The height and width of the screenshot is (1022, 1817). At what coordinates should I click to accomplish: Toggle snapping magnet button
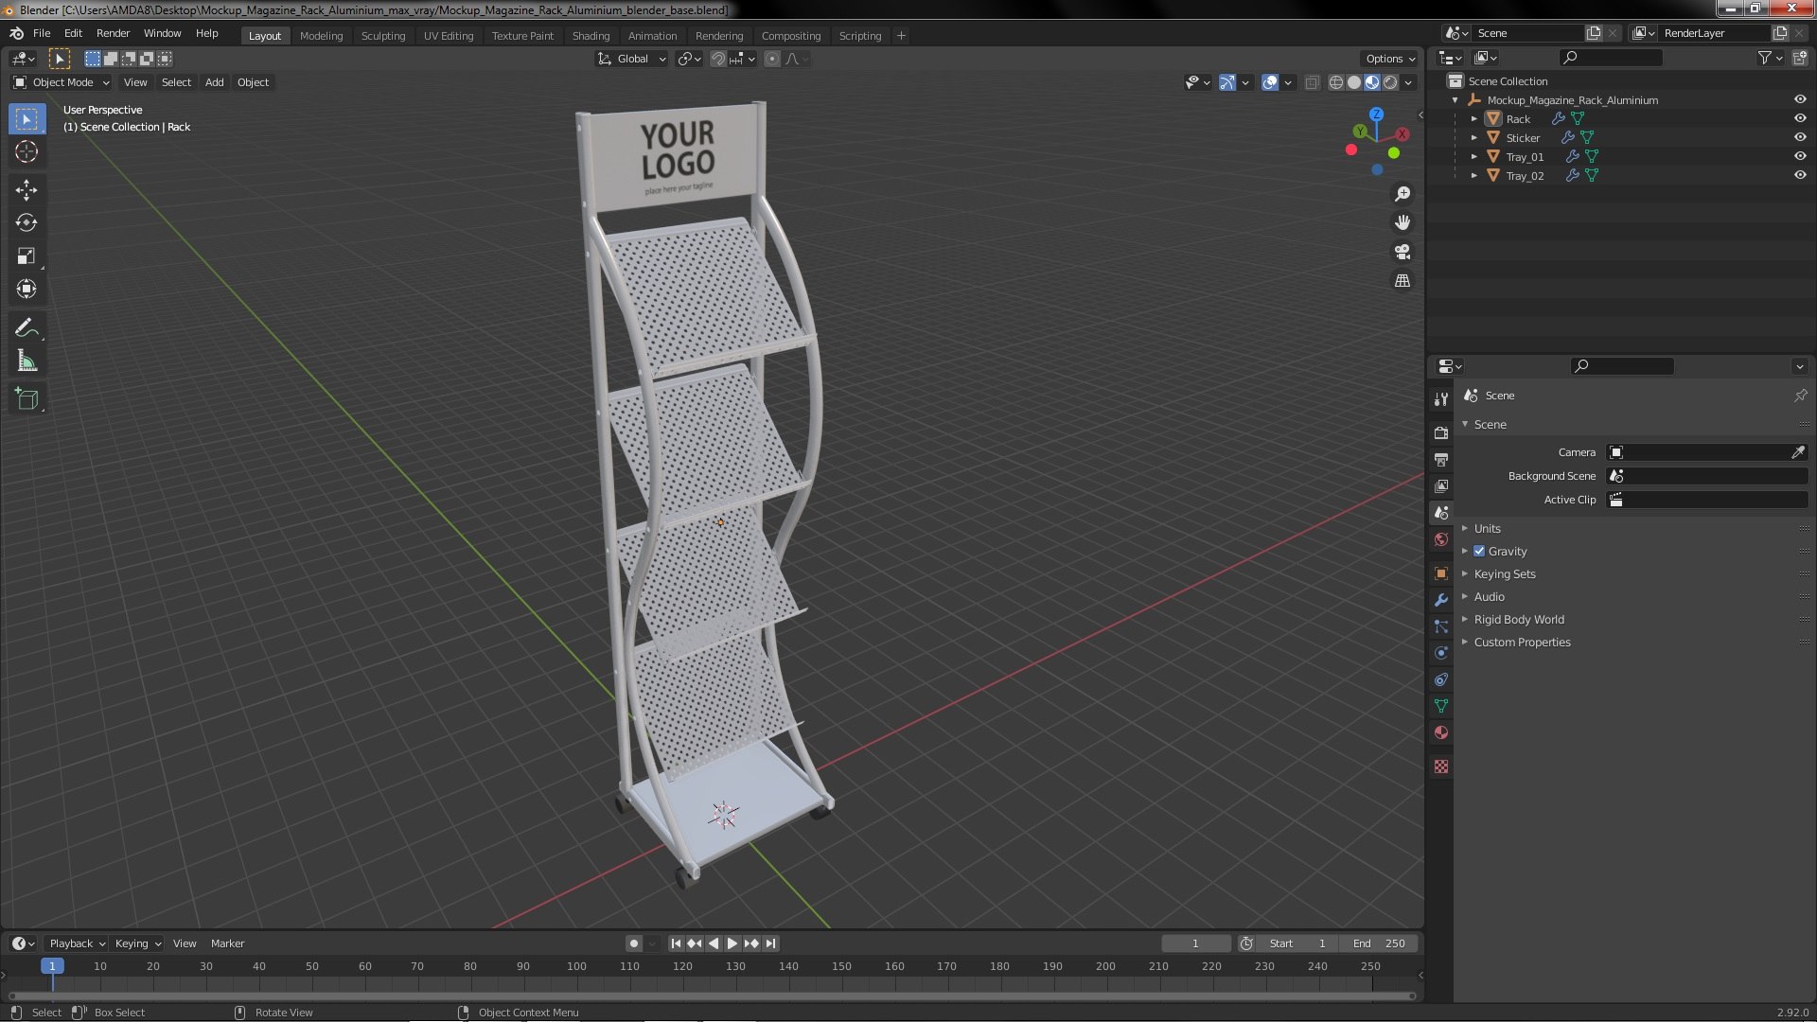718,59
